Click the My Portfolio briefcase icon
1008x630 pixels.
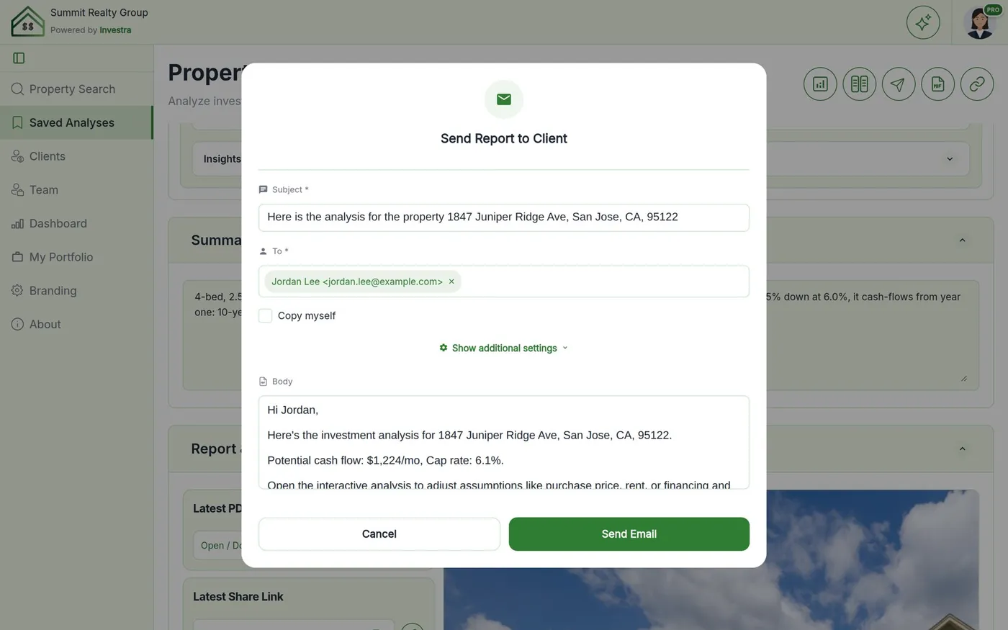pos(17,257)
